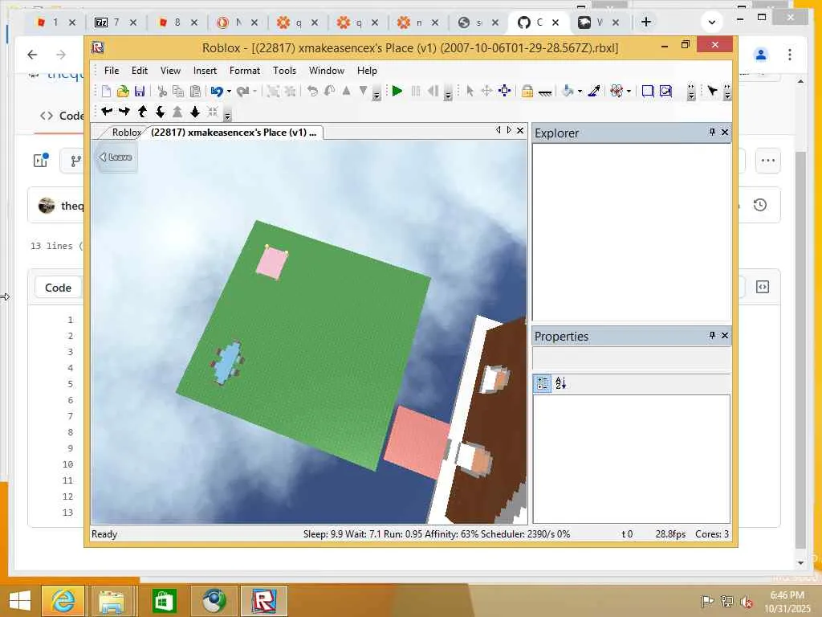Expand the camera toolbar options chevron
The width and height of the screenshot is (822, 617).
tap(227, 114)
